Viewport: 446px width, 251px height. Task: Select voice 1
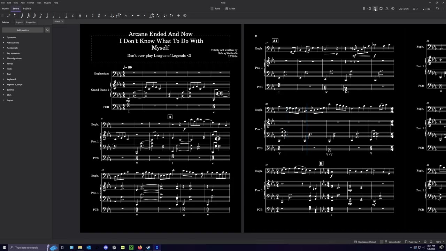pos(165,15)
